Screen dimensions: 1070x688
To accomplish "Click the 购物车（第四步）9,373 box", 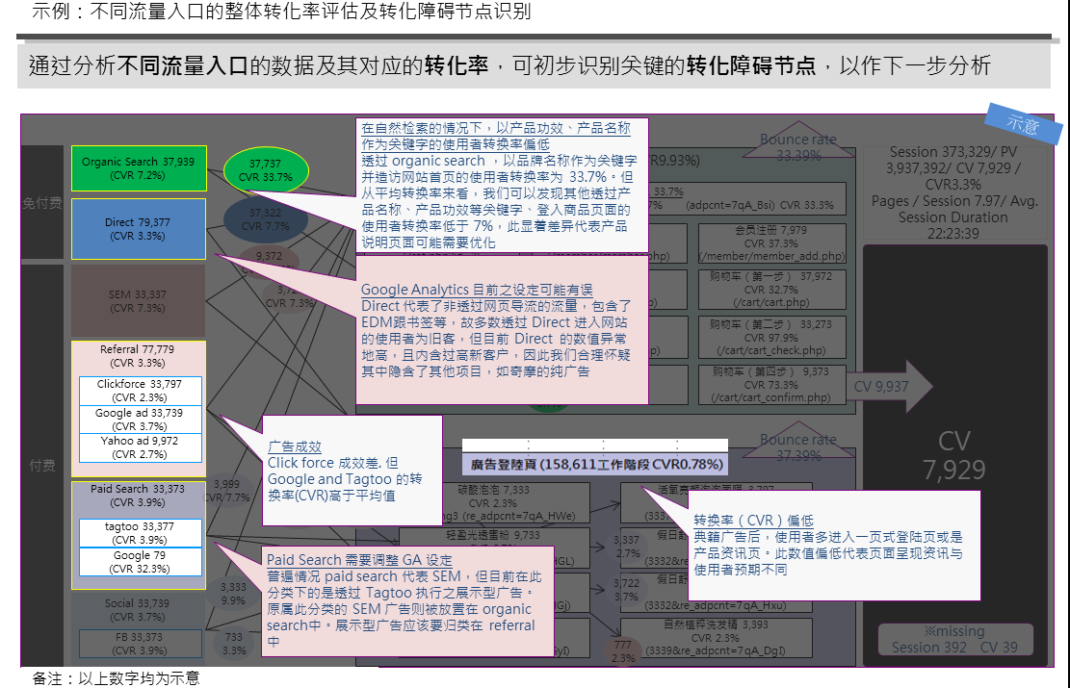I will pos(771,385).
